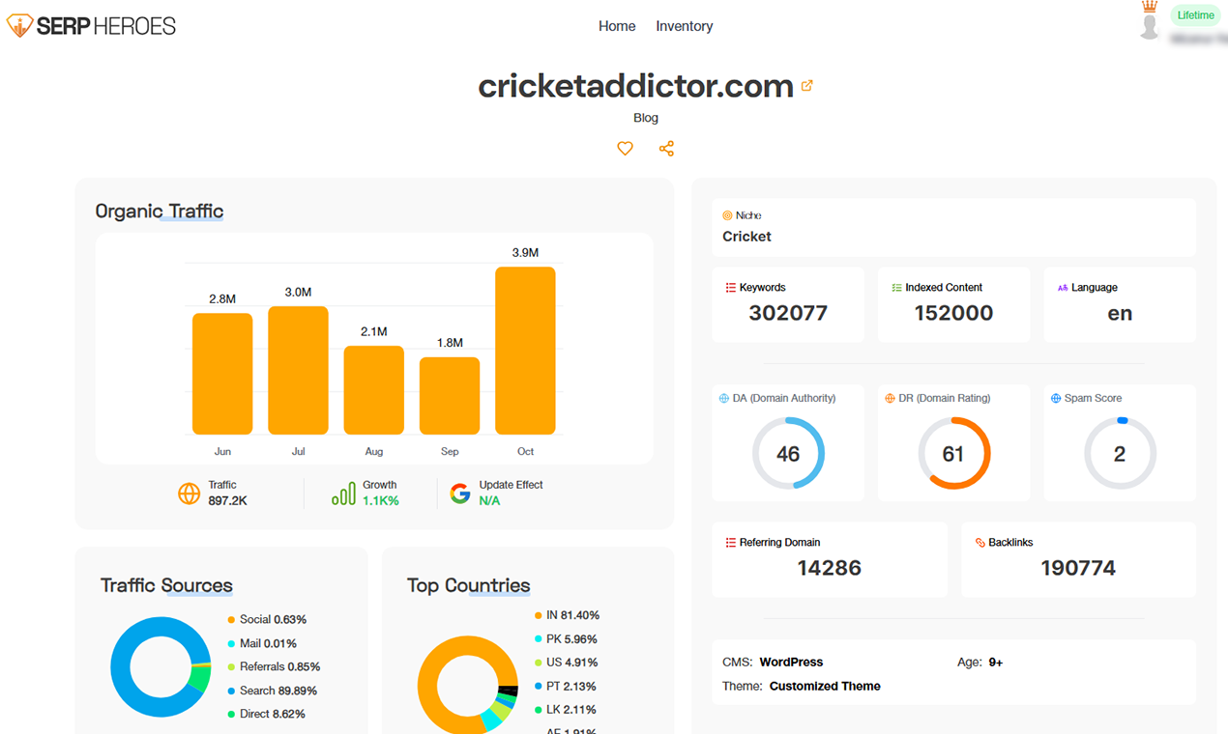Screen dimensions: 1228x734
Task: Click the Domain Authority 46 gauge
Action: (x=788, y=453)
